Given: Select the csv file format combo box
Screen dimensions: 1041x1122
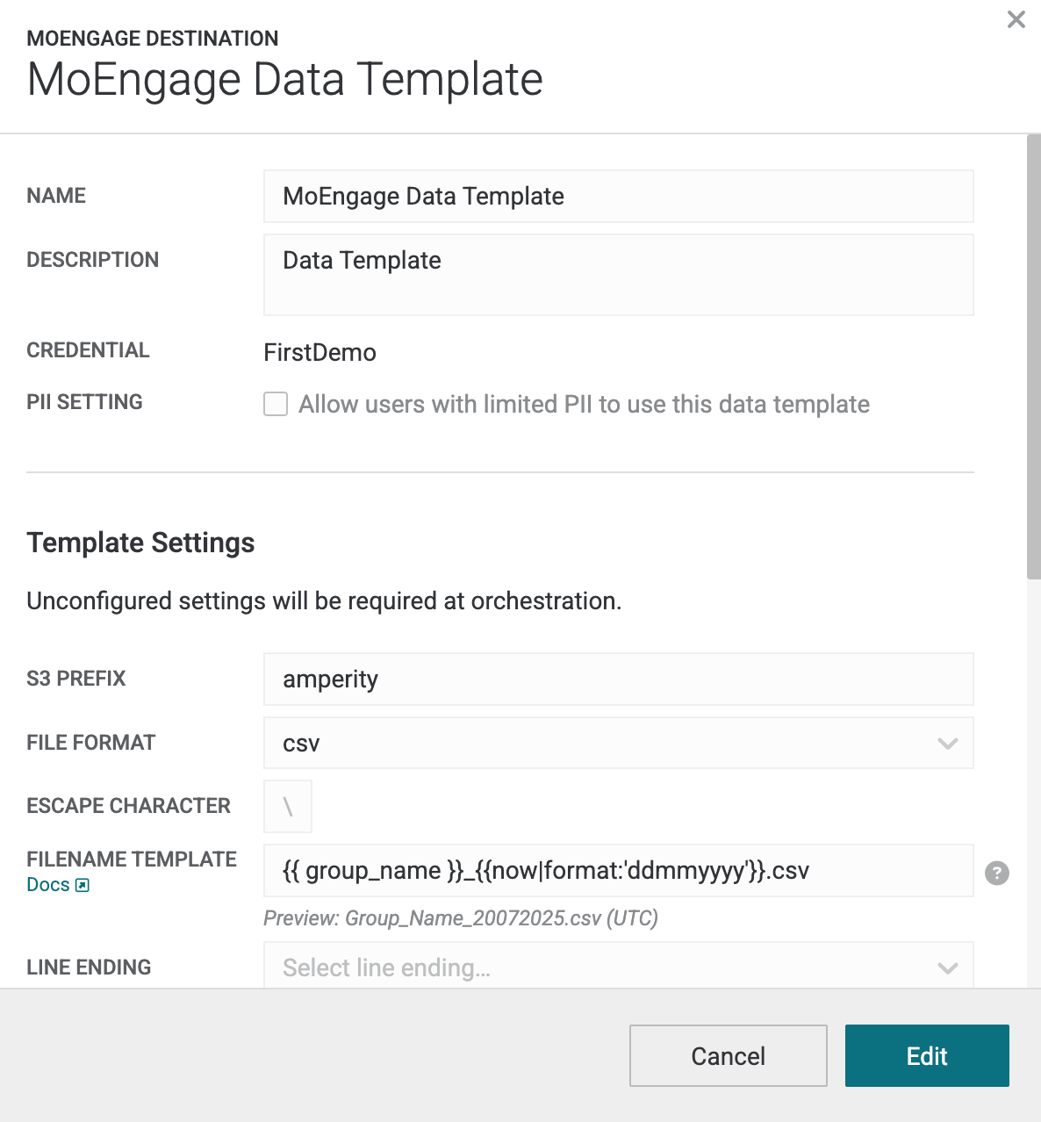Looking at the screenshot, I should pos(619,743).
